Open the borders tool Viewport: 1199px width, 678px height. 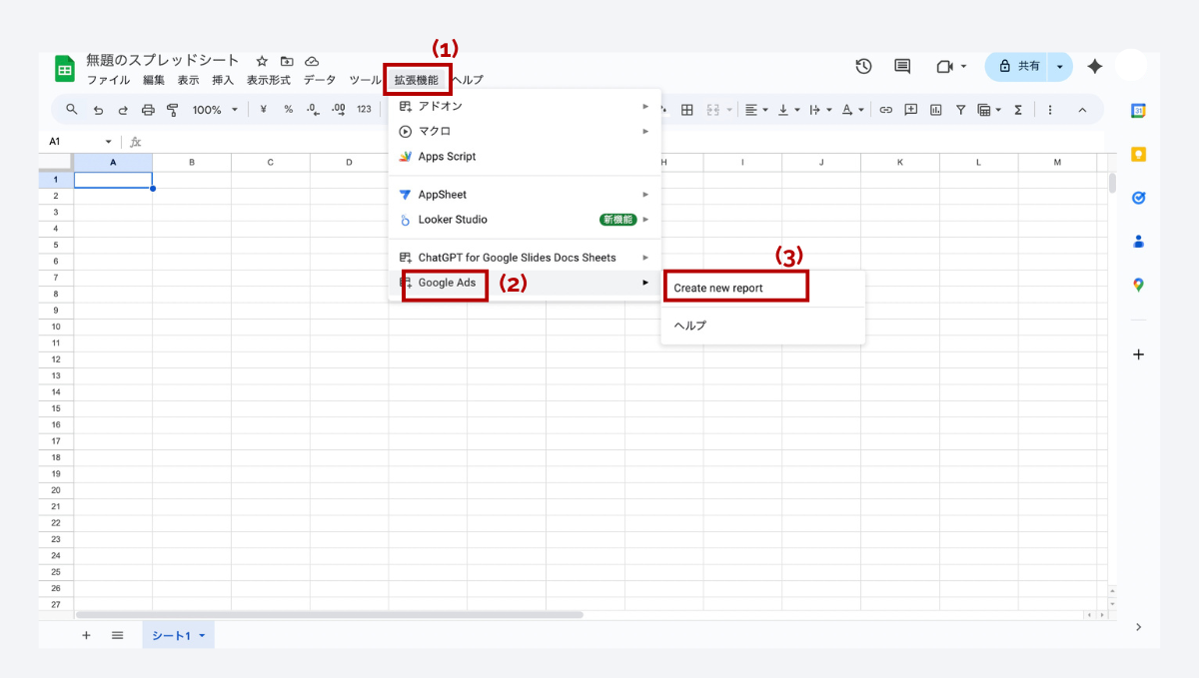(687, 110)
